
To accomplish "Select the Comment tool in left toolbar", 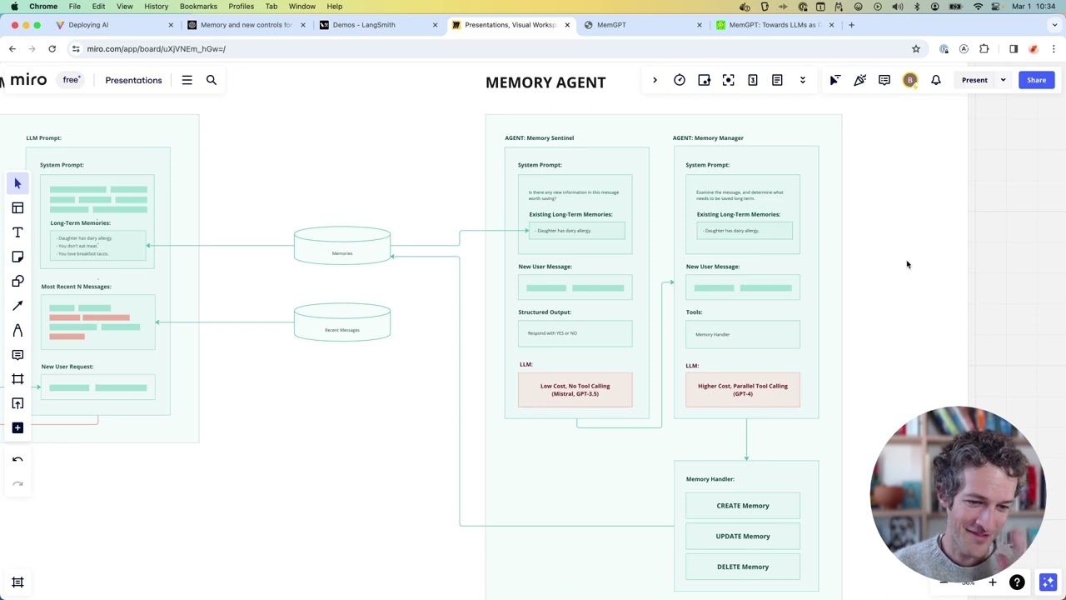I will point(17,355).
